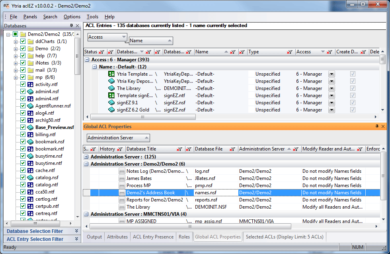Open history button for Demo2's Address Book row
Screen dimensions: 390x254
click(x=122, y=193)
